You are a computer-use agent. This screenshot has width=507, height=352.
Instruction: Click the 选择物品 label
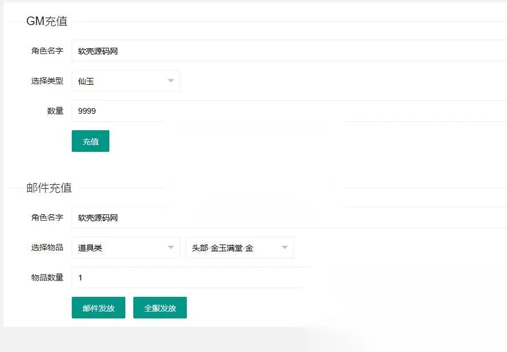coord(47,247)
